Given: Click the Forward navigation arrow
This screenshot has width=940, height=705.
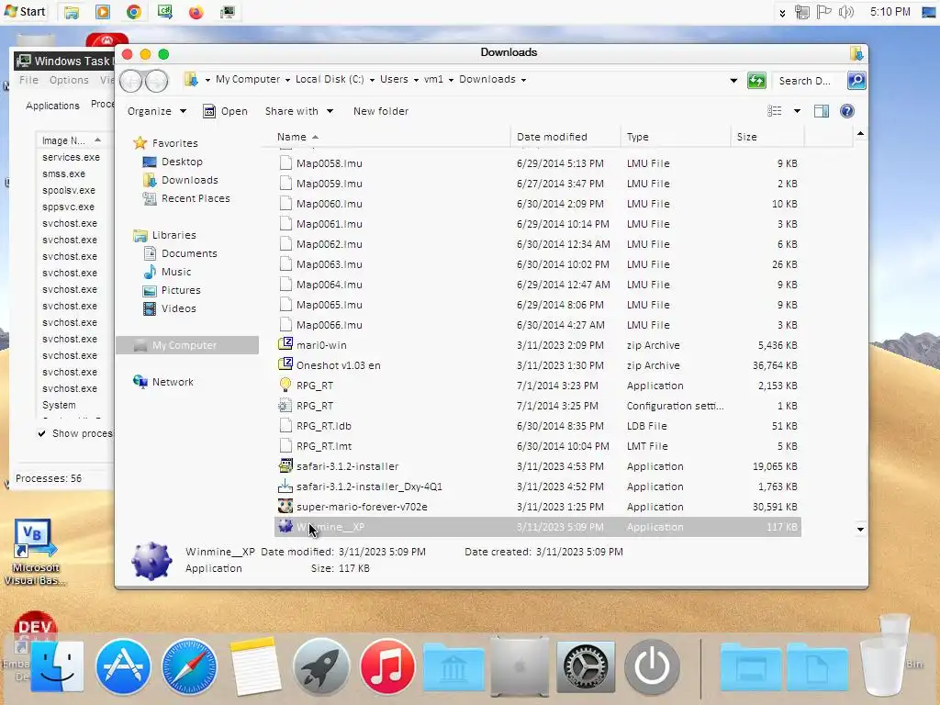Looking at the screenshot, I should (157, 81).
